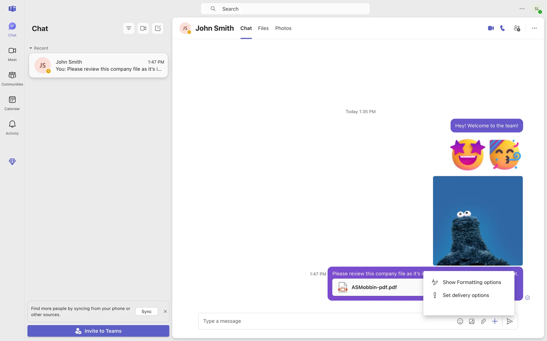The height and width of the screenshot is (341, 547).
Task: Open Activity notifications bell
Action: click(x=12, y=127)
